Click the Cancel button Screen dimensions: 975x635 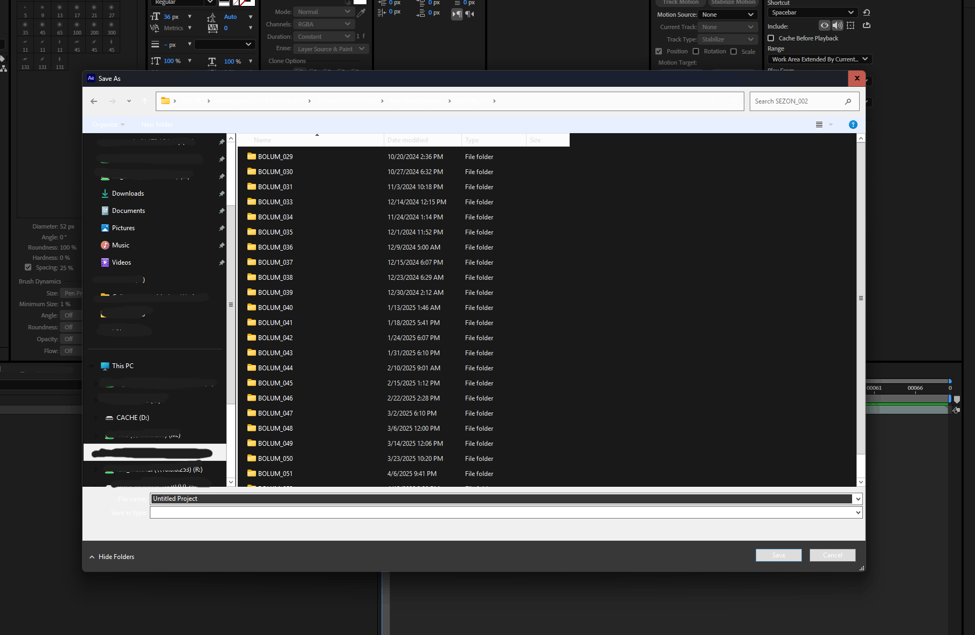coord(833,555)
